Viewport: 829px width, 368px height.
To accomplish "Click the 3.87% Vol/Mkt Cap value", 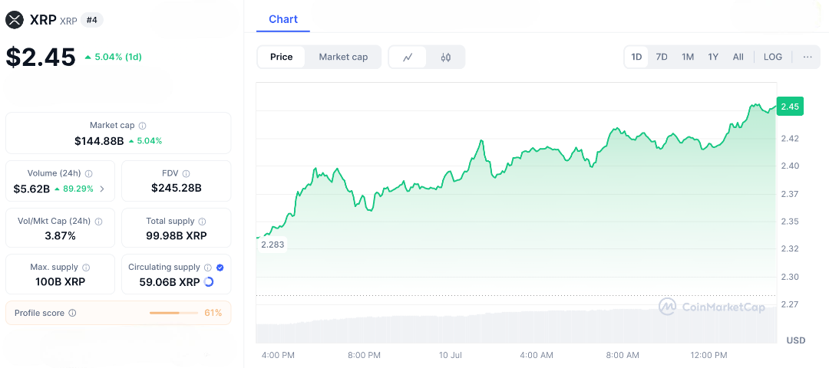I will pyautogui.click(x=61, y=236).
